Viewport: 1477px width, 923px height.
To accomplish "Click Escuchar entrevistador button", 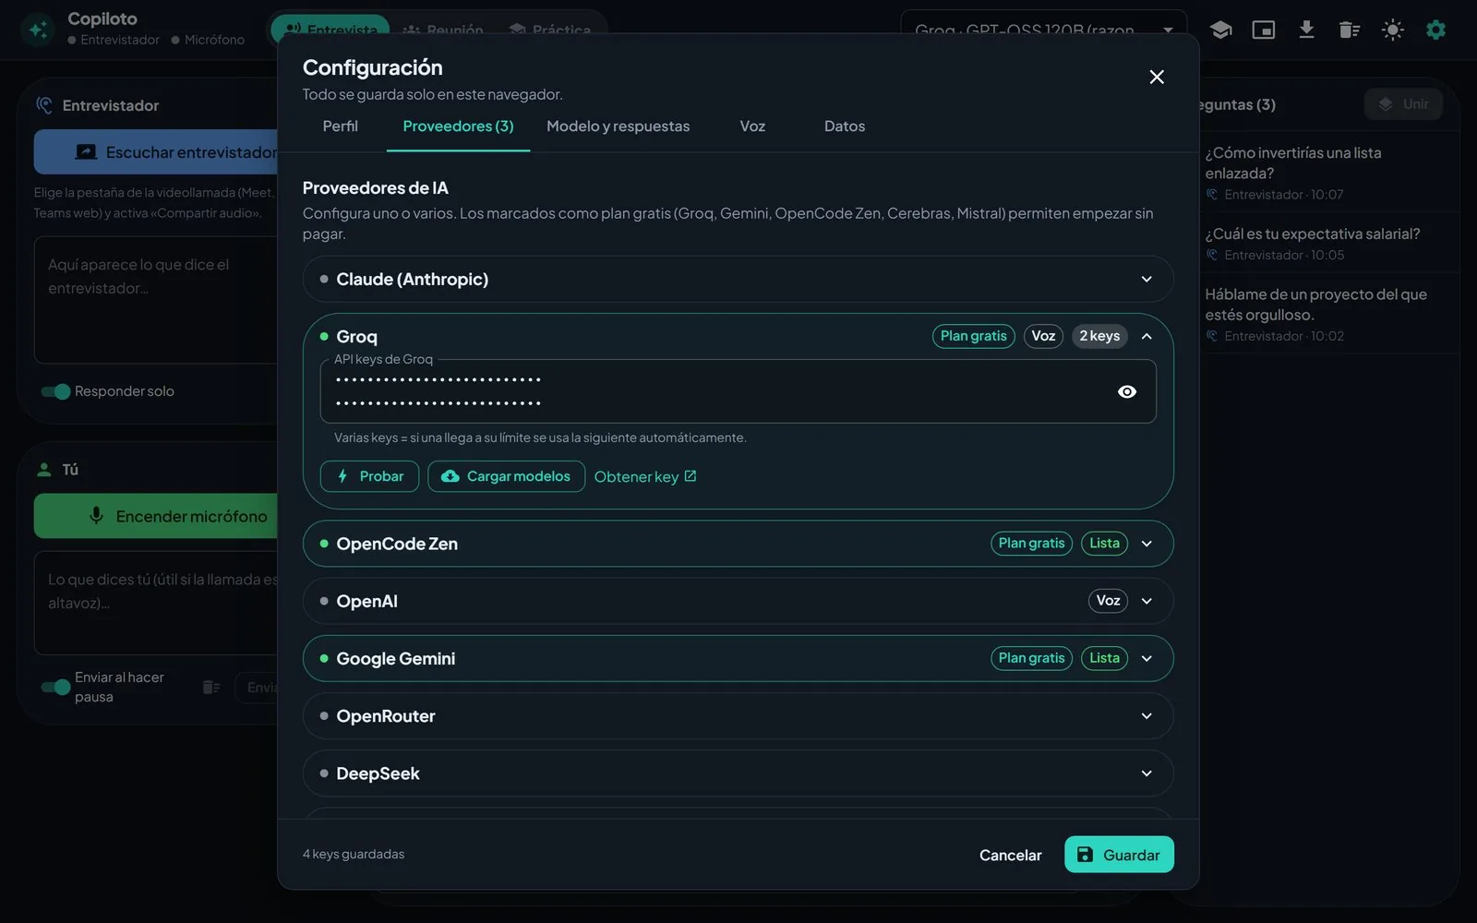I will (157, 152).
